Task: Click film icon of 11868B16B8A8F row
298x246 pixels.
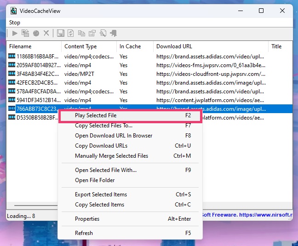Action: click(x=12, y=56)
